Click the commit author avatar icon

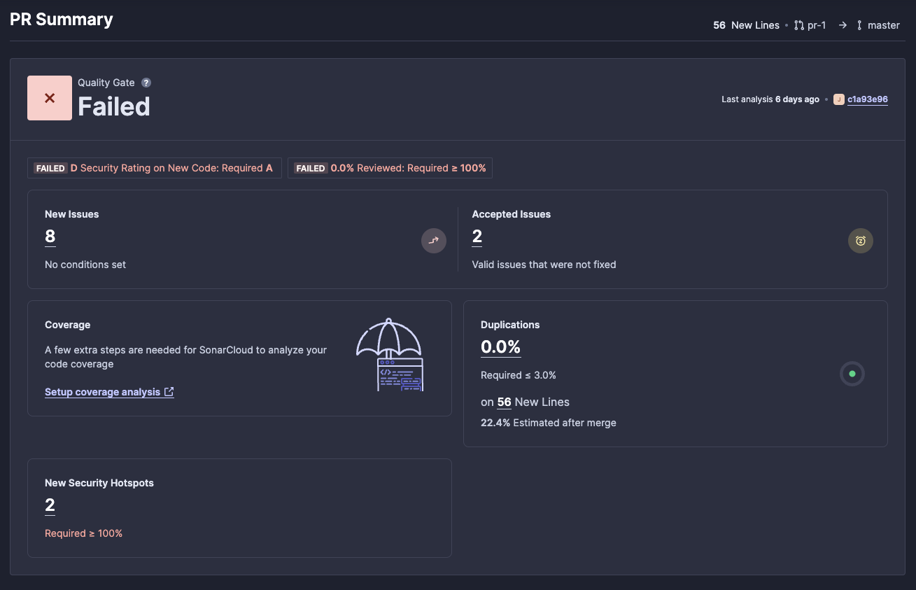[838, 99]
